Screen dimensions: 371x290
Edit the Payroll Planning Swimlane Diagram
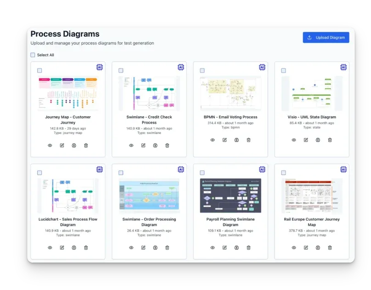point(225,248)
